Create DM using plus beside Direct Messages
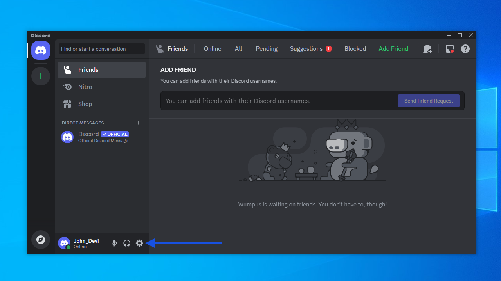The width and height of the screenshot is (501, 281). click(x=138, y=123)
